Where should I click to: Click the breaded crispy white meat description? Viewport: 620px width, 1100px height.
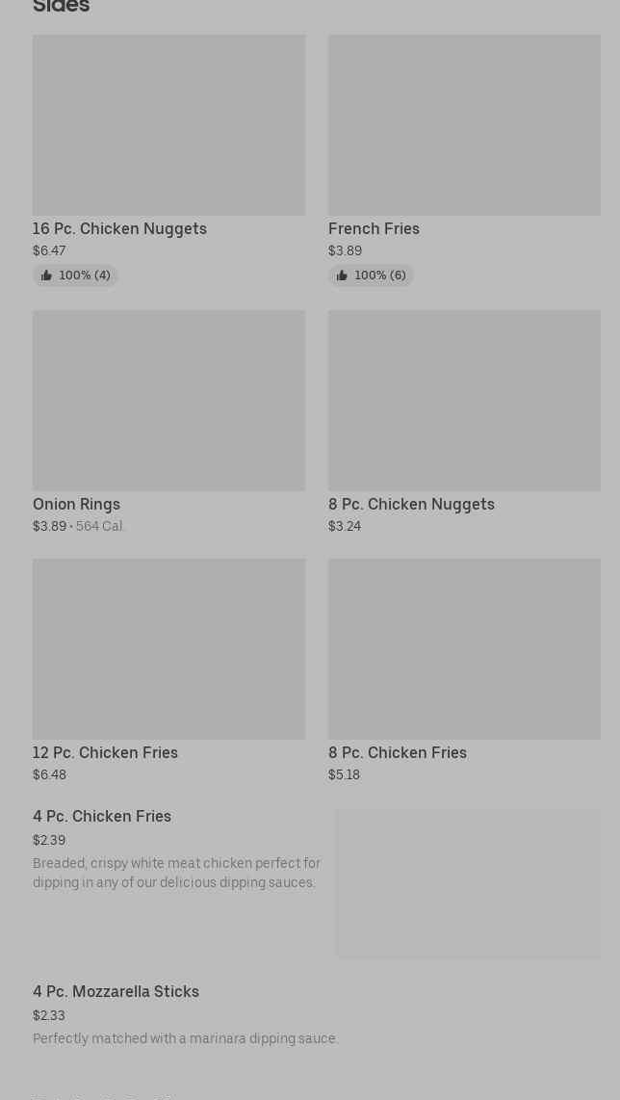(x=176, y=873)
